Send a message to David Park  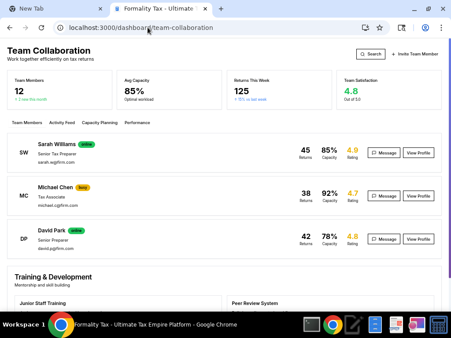click(x=384, y=239)
